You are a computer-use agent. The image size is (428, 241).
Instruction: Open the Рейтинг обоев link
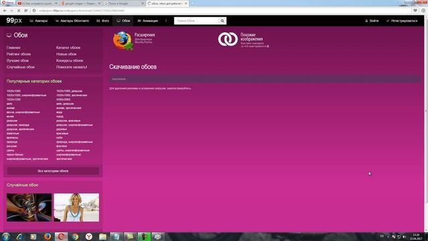[x=19, y=54]
